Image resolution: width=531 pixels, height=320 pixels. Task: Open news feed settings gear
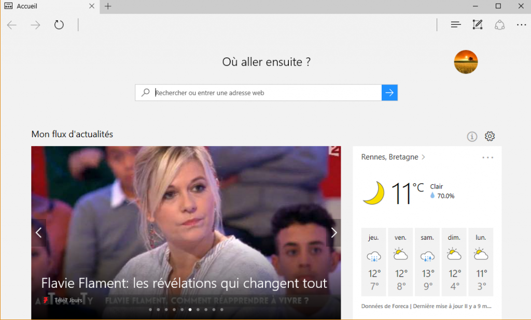click(490, 136)
